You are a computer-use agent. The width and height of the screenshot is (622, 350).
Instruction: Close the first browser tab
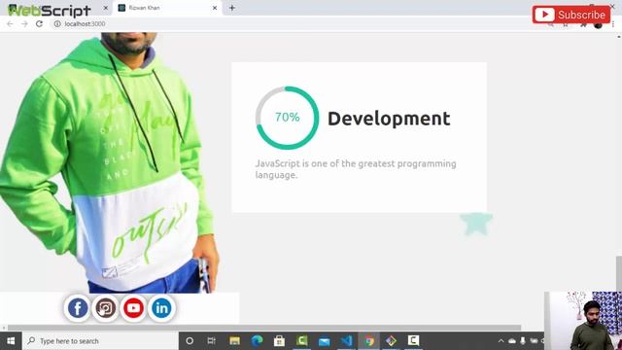pos(106,8)
